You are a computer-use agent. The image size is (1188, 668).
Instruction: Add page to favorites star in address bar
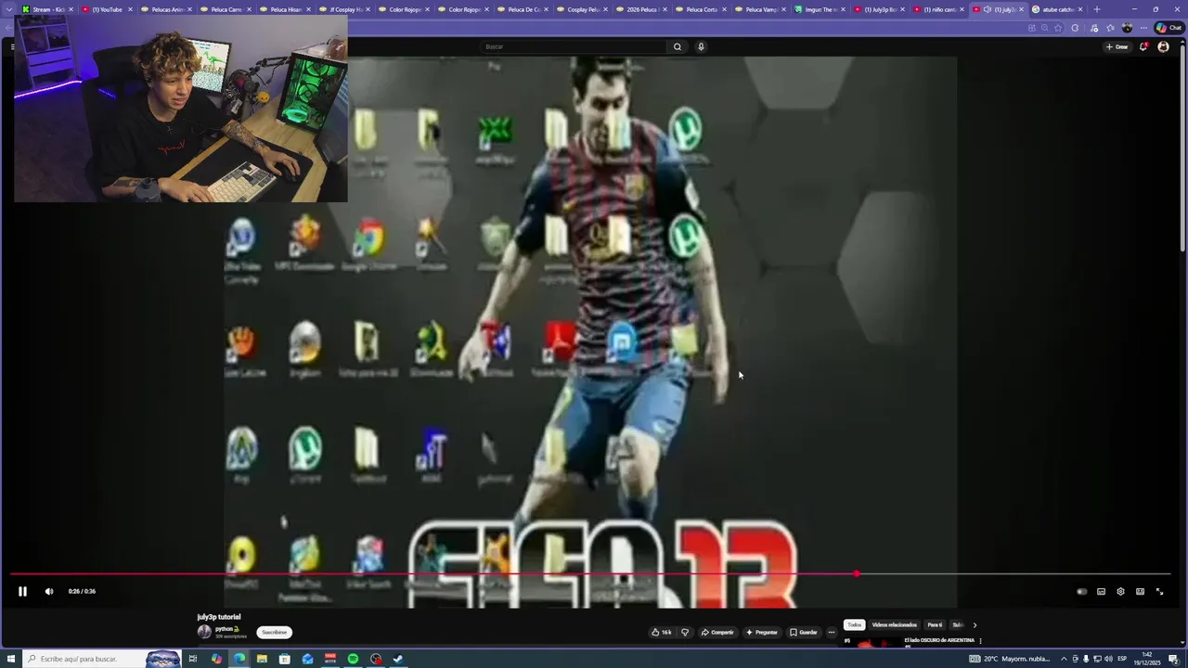tap(1058, 28)
